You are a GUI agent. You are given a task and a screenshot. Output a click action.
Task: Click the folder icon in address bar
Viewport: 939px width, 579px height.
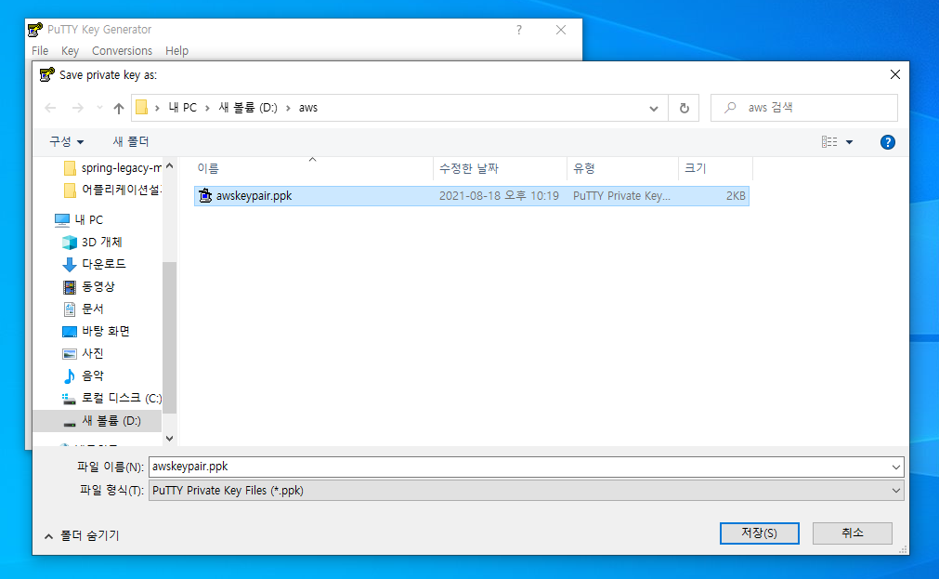pos(142,107)
